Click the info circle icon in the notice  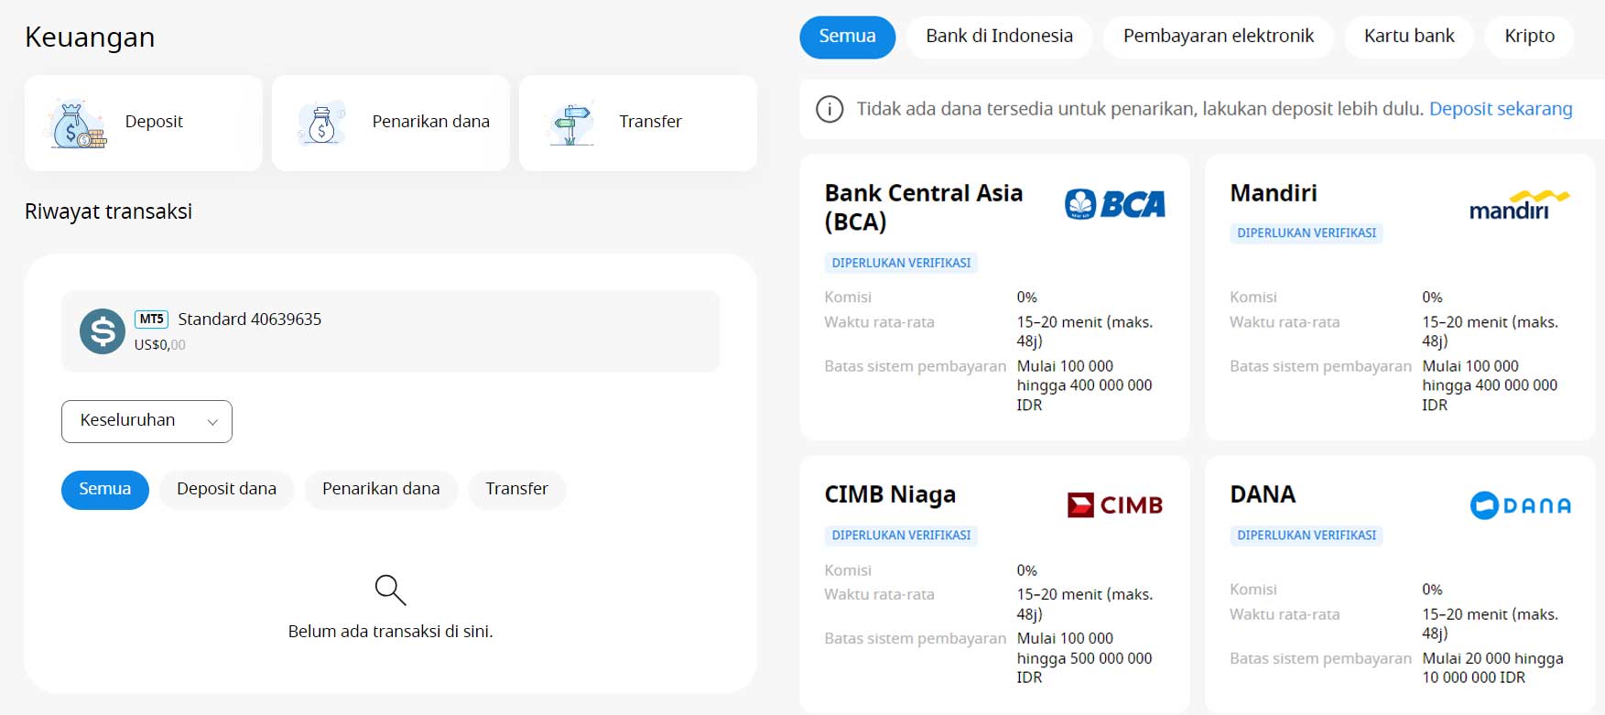830,110
